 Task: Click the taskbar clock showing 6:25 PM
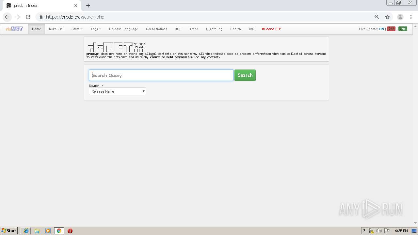tap(401, 231)
